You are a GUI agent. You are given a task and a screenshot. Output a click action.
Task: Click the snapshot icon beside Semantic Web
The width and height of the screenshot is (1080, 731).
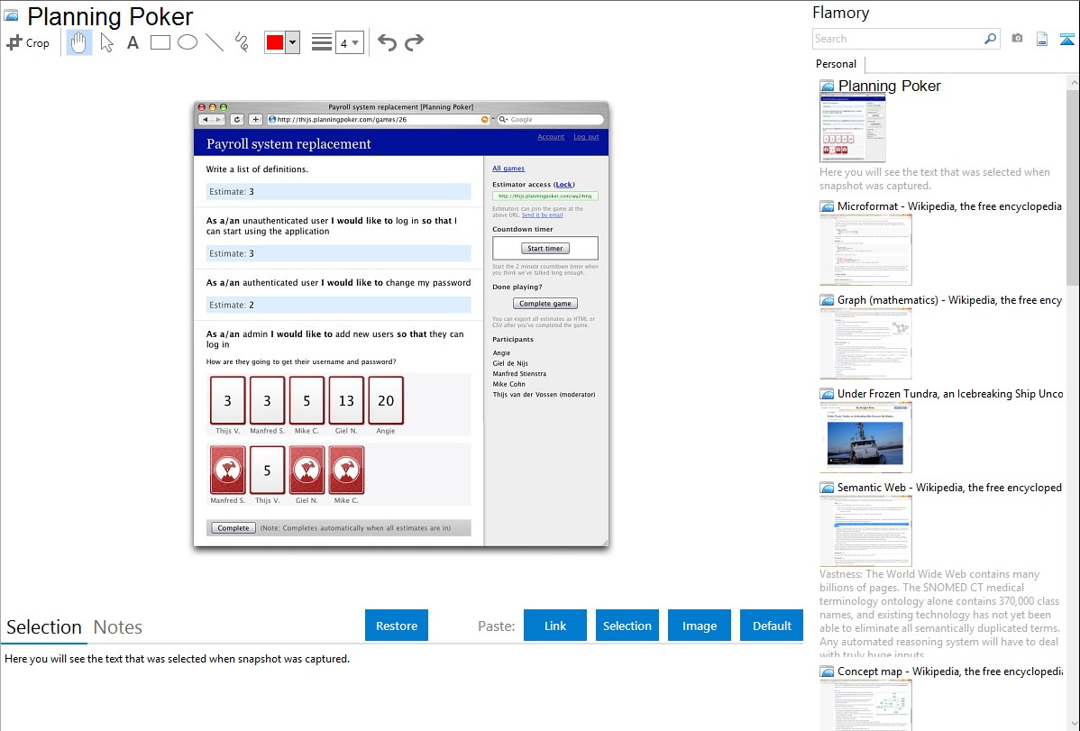pos(828,488)
